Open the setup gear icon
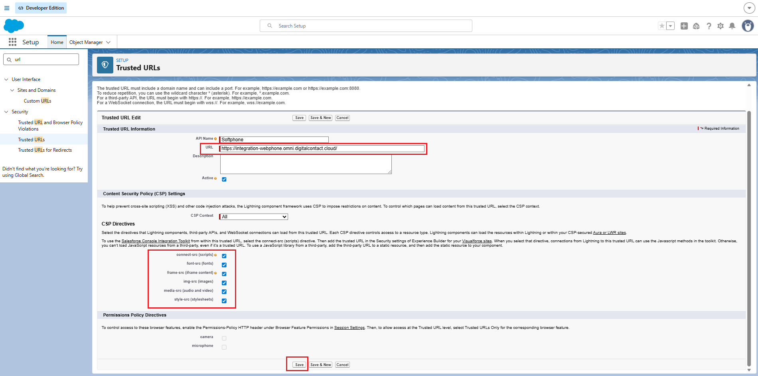Screen dimensions: 758x376 pyautogui.click(x=720, y=26)
